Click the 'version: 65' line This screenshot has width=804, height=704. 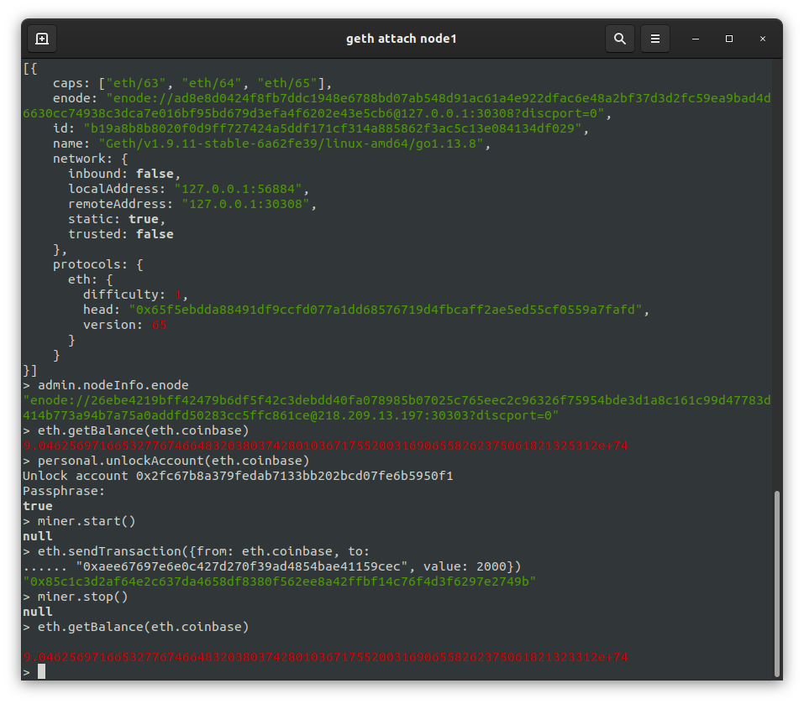click(x=124, y=325)
